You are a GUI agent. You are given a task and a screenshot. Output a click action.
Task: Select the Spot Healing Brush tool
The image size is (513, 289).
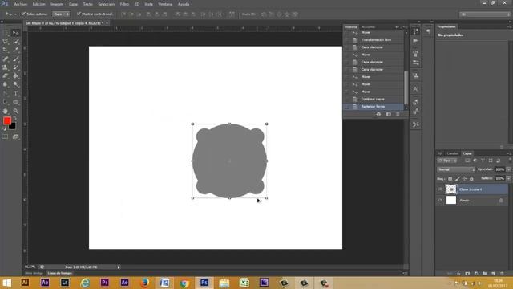tap(6, 59)
